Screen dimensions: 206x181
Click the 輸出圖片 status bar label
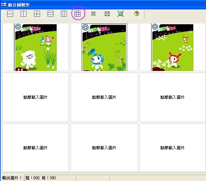point(12,178)
